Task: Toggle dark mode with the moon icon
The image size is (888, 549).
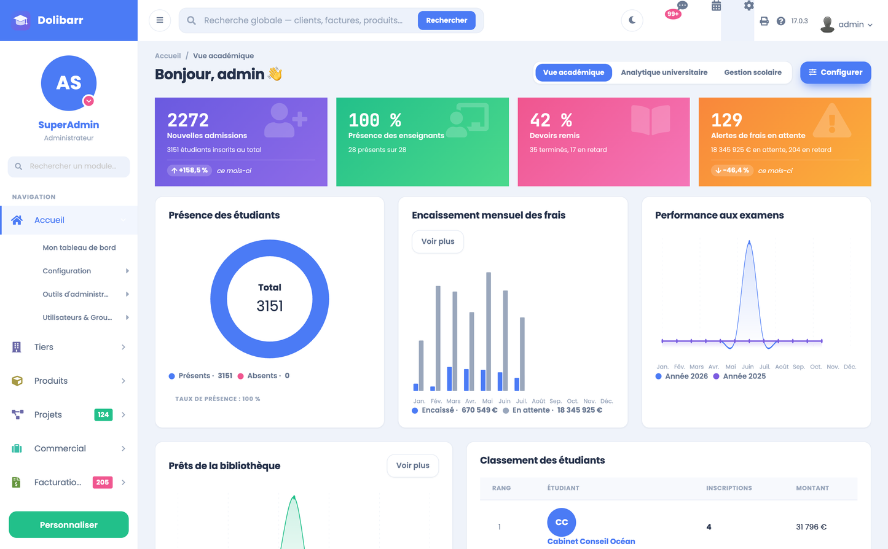Action: [632, 20]
